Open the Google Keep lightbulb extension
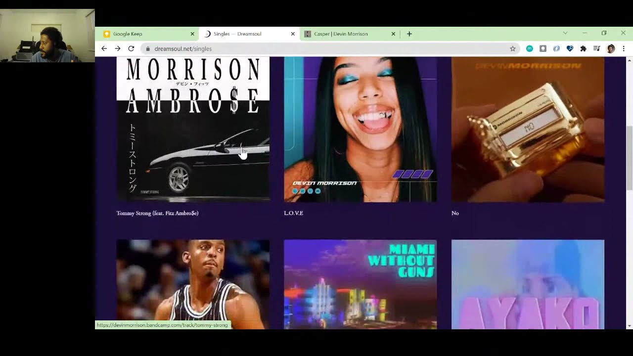This screenshot has height=356, width=633. [x=543, y=48]
